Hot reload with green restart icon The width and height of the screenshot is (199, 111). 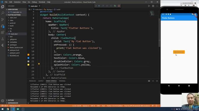(x=115, y=6)
